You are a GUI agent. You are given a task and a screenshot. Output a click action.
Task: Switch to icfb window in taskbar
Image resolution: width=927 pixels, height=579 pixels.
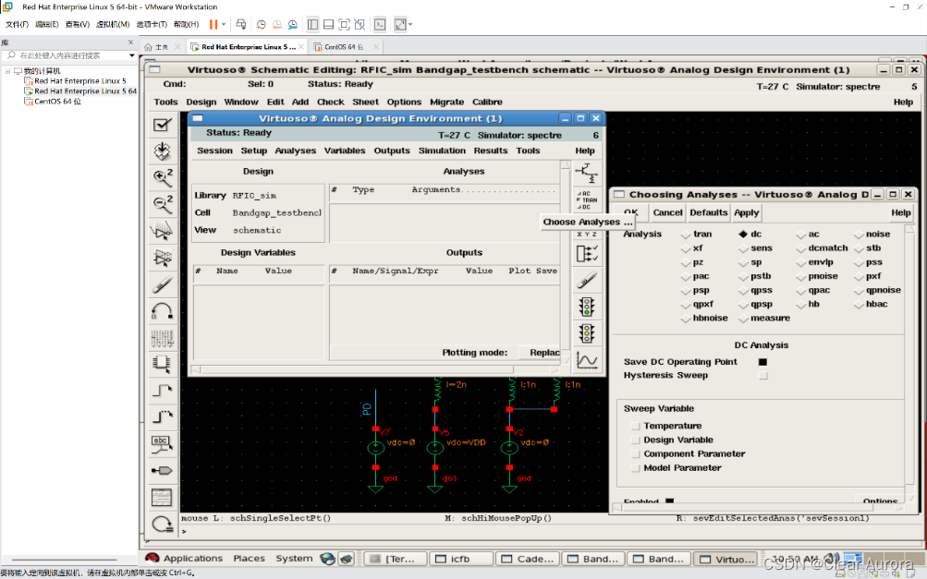[460, 559]
